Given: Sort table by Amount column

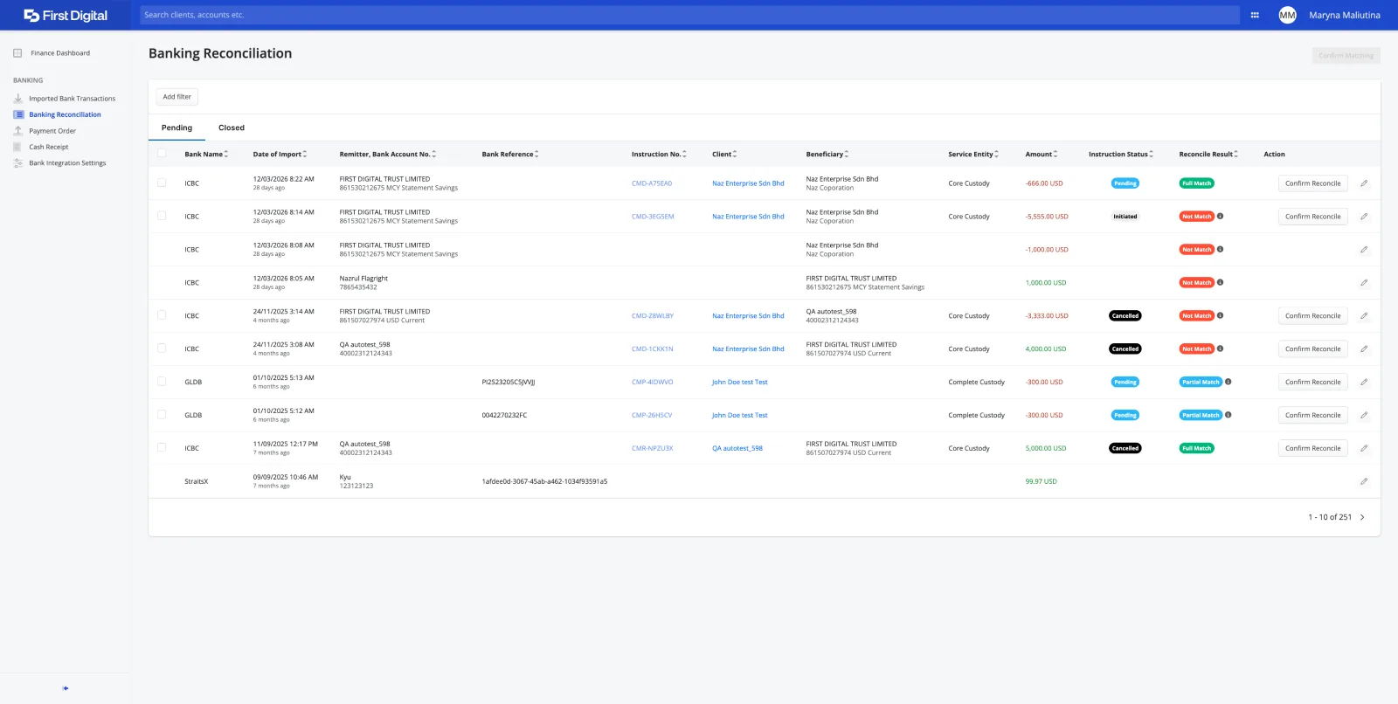Looking at the screenshot, I should (x=1042, y=155).
